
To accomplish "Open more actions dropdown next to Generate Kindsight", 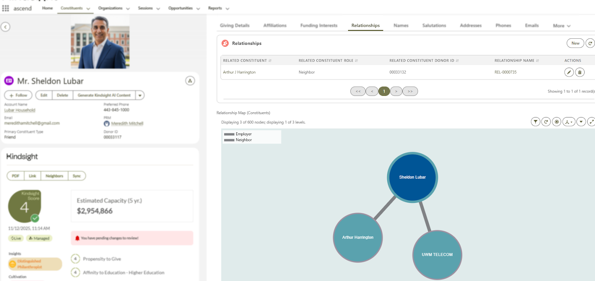I will pos(140,95).
